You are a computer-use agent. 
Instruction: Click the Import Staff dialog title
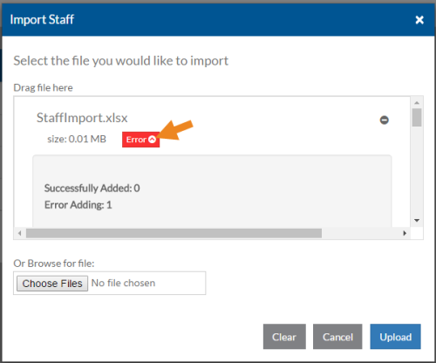pyautogui.click(x=42, y=19)
